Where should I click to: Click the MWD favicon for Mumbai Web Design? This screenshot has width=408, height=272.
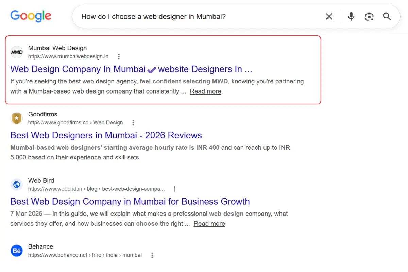[17, 52]
